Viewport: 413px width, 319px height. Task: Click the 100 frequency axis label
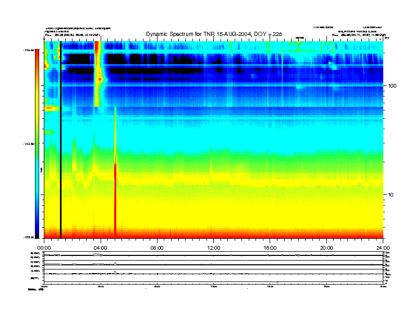pos(392,86)
